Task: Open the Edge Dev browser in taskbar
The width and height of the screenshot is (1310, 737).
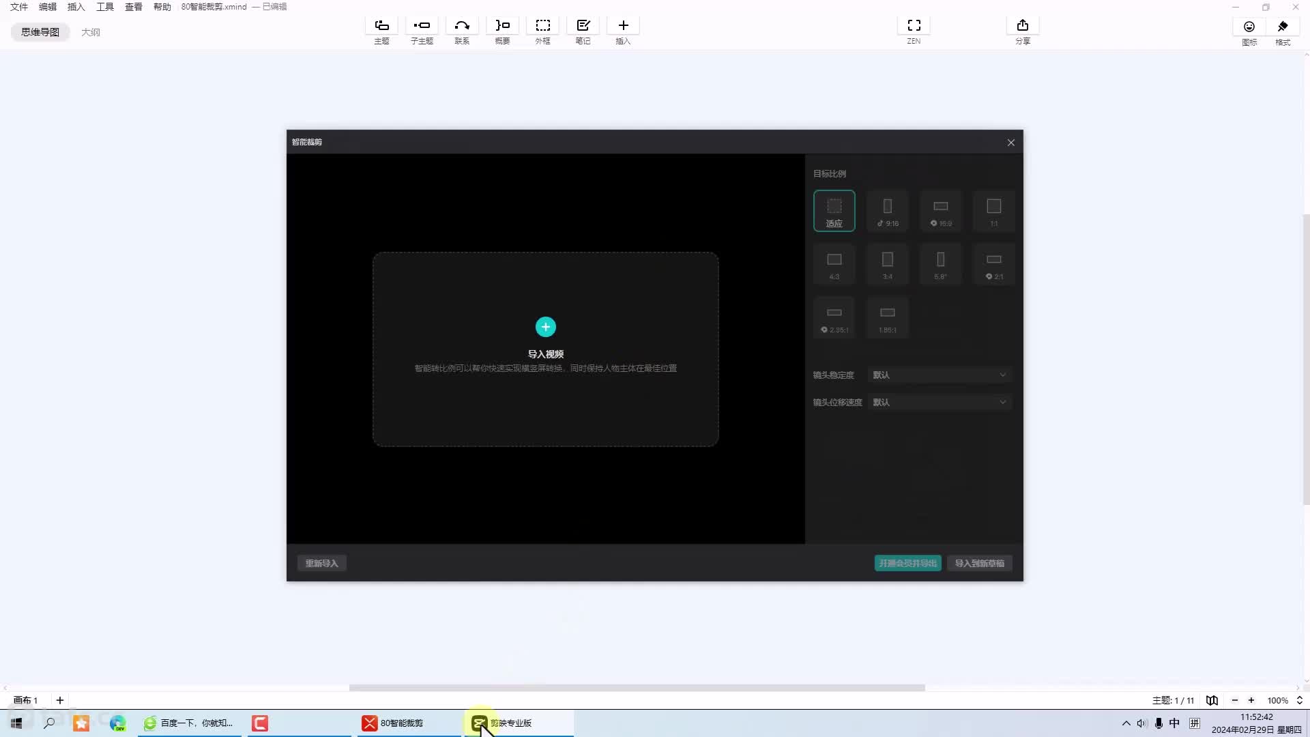Action: [x=117, y=723]
